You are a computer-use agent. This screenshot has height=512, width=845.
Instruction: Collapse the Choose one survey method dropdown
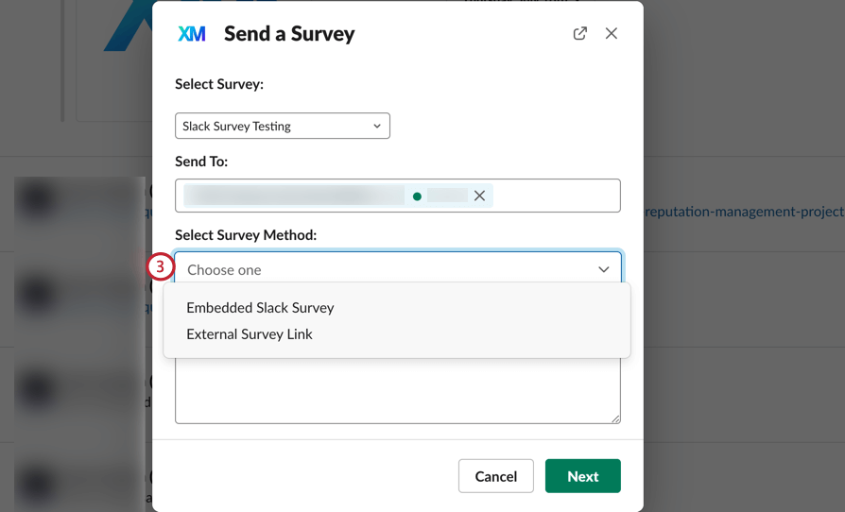(603, 269)
